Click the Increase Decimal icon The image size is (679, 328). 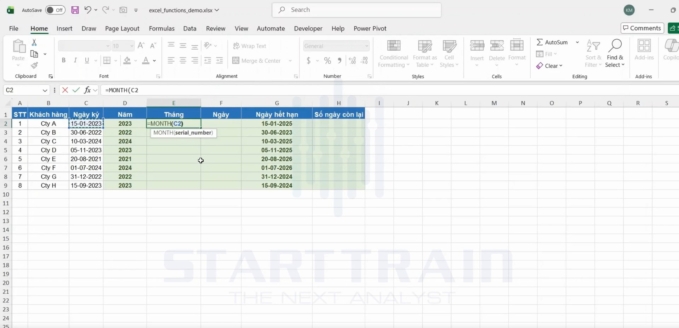point(352,61)
